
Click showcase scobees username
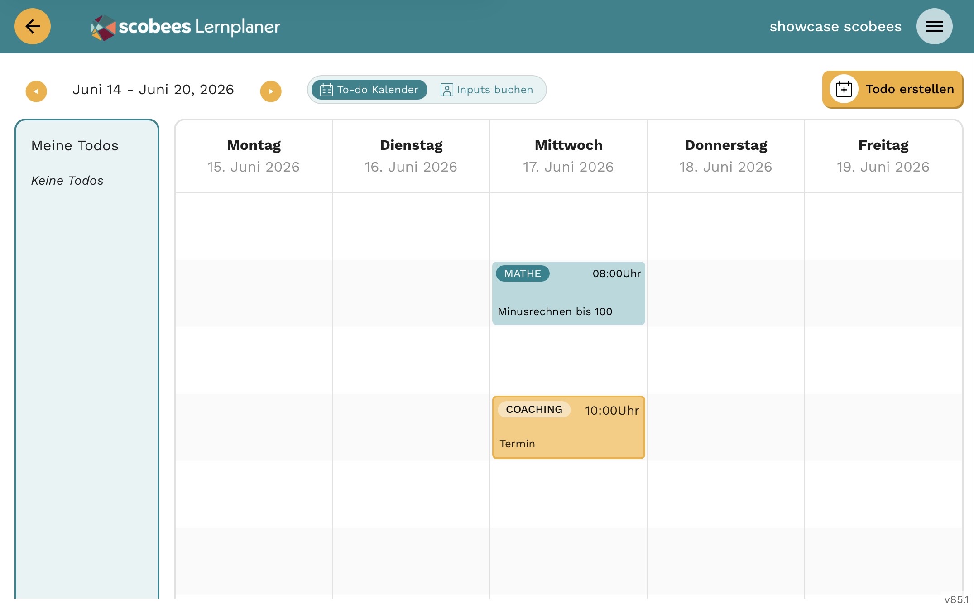pyautogui.click(x=835, y=26)
